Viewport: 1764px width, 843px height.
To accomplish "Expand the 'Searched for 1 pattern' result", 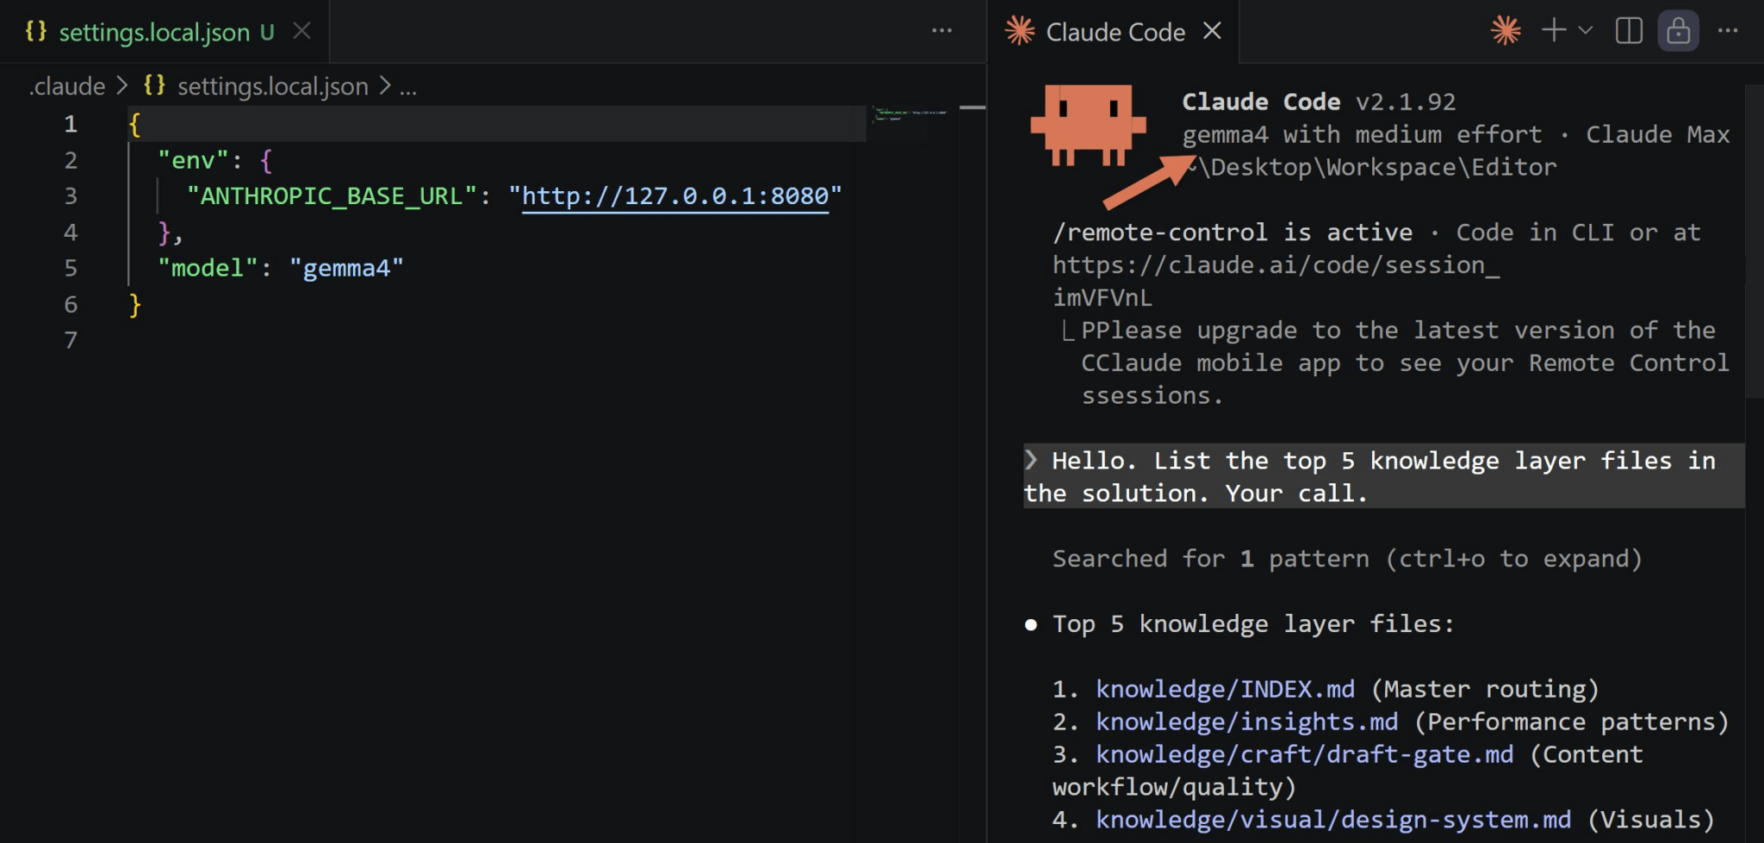I will coord(1347,559).
